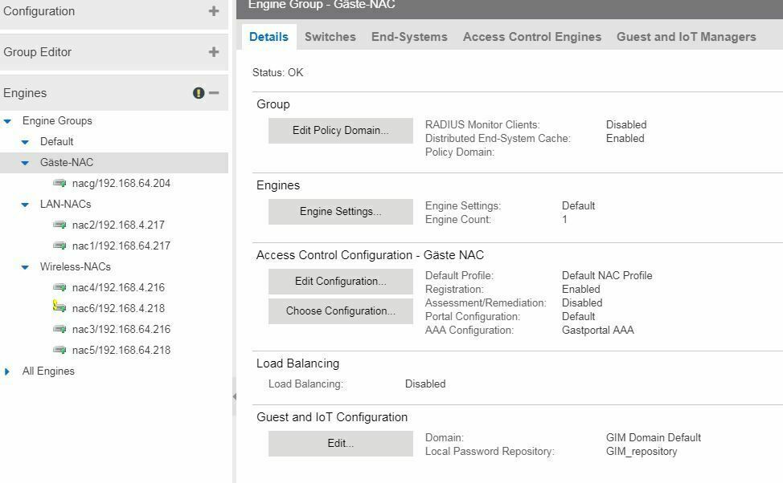Image resolution: width=783 pixels, height=483 pixels.
Task: Click the nac1/192.168.64.217 engine icon
Action: [59, 246]
